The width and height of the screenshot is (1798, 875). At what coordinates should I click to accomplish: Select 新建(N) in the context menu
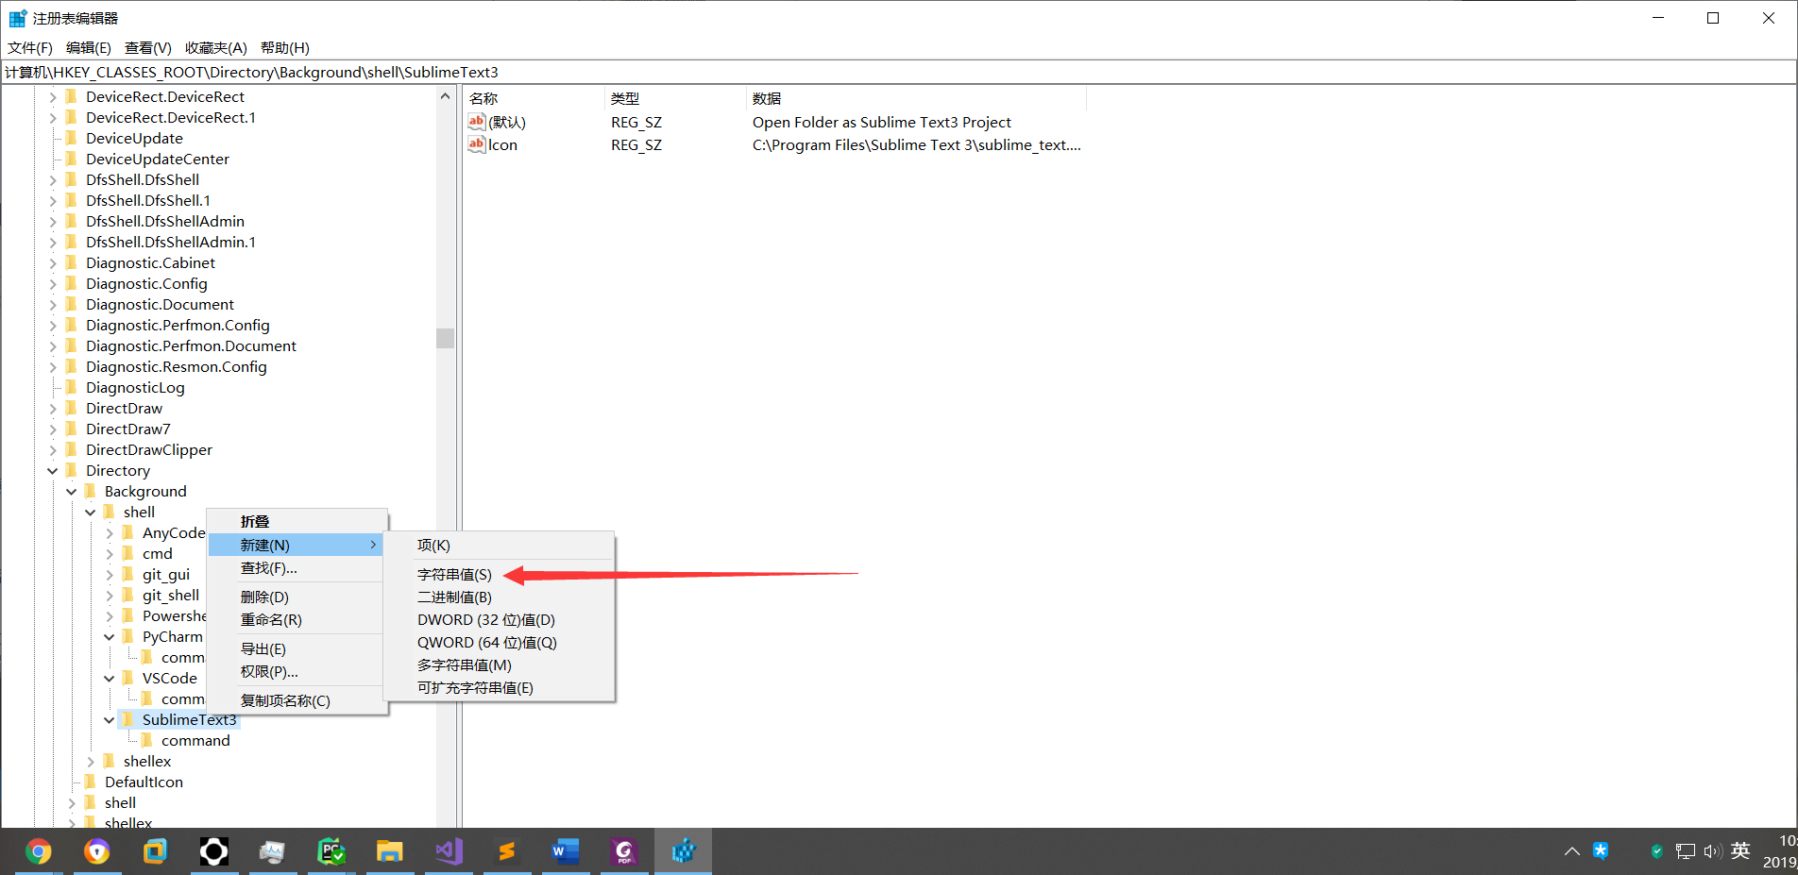(x=297, y=545)
